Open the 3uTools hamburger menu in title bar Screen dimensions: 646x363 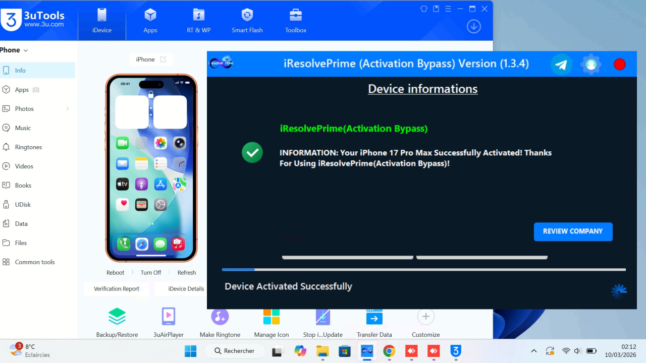pyautogui.click(x=448, y=9)
